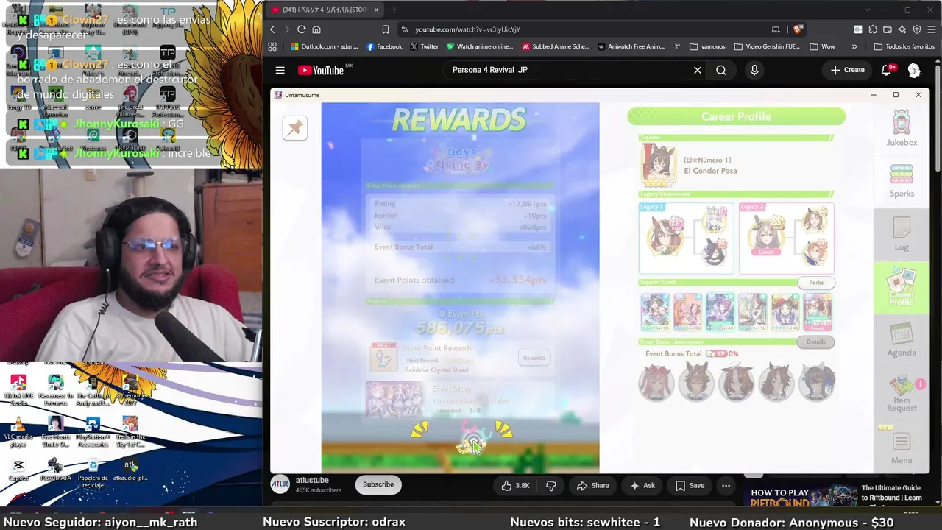Click the Ask button under video
This screenshot has height=530, width=942.
[642, 485]
